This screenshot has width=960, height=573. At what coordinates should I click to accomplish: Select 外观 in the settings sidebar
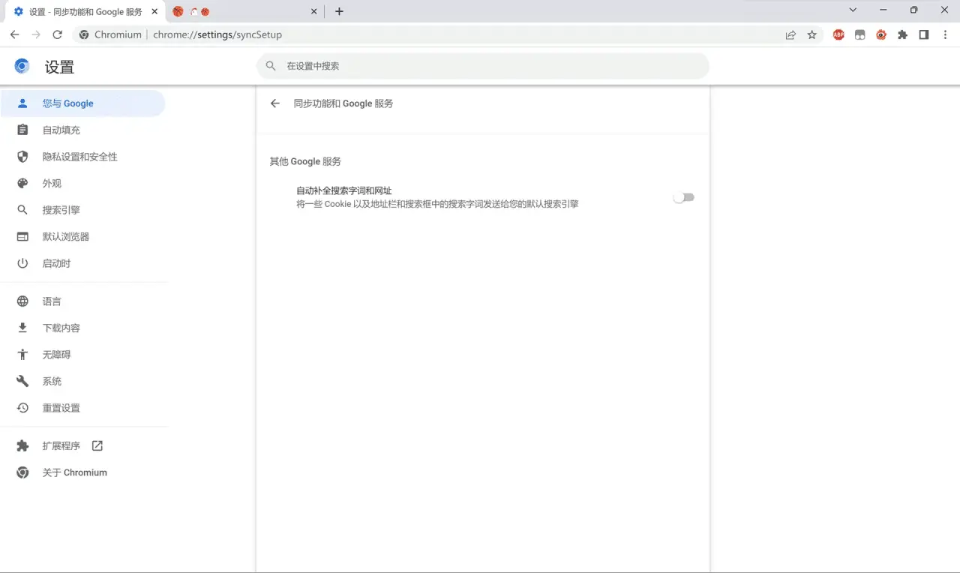pyautogui.click(x=52, y=184)
